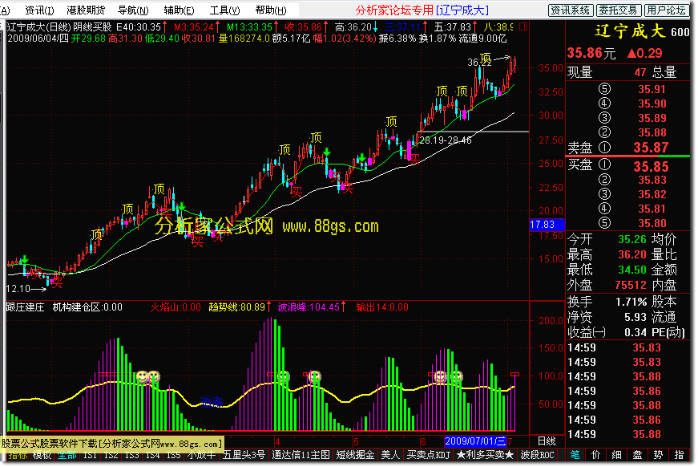Click the 顶 marker near 36.22 high
Screen dimensions: 698x467
pos(485,57)
